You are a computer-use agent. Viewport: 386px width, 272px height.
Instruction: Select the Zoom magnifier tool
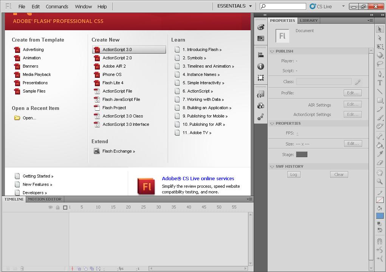point(380,181)
